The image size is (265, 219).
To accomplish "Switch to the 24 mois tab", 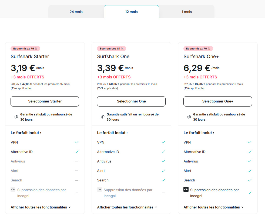I will coord(76,12).
